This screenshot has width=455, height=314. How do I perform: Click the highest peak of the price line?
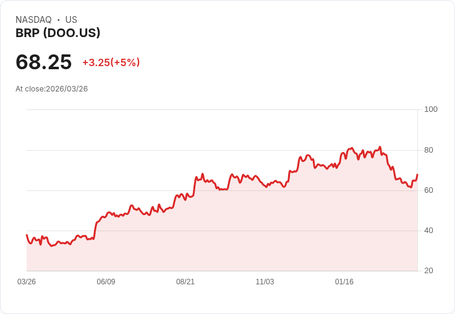click(x=380, y=147)
